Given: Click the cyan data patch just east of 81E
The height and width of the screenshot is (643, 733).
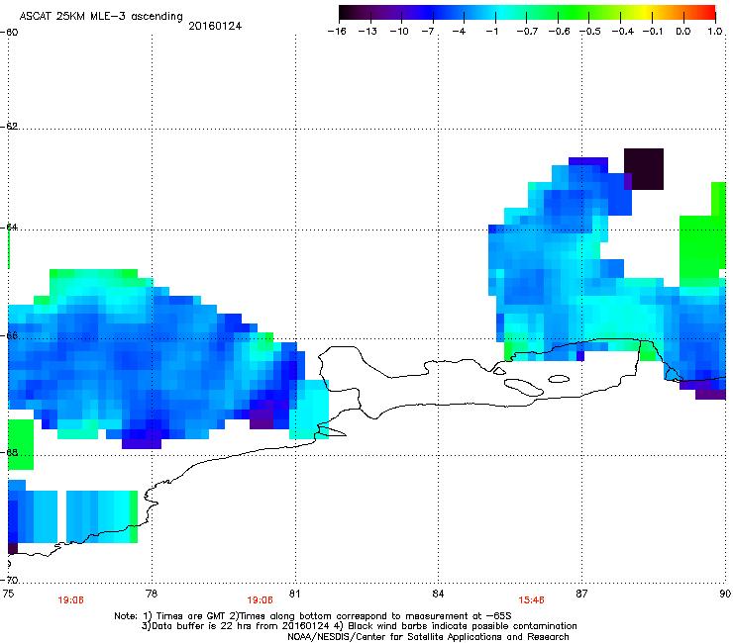Looking at the screenshot, I should (x=309, y=410).
